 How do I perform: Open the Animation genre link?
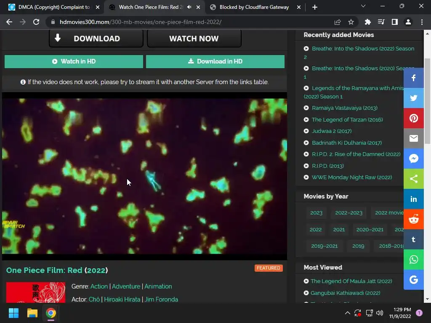(x=158, y=286)
